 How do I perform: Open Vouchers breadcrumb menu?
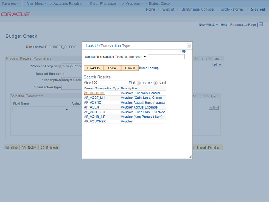tap(134, 3)
